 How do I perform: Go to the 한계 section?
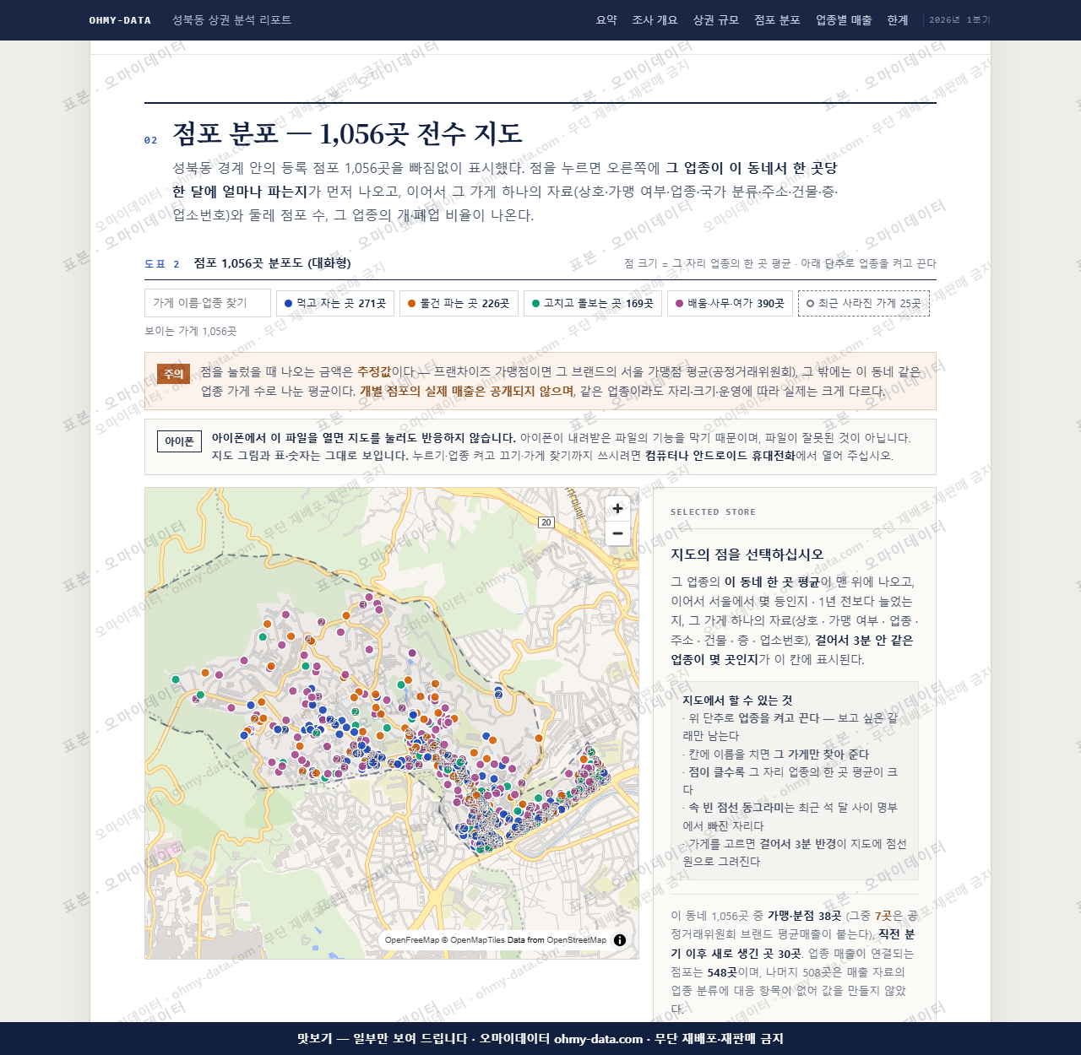pyautogui.click(x=898, y=20)
